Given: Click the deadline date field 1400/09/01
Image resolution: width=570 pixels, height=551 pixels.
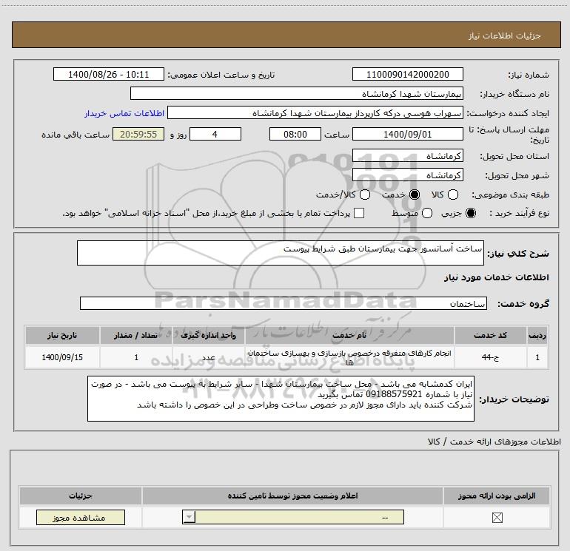Looking at the screenshot, I should 407,134.
